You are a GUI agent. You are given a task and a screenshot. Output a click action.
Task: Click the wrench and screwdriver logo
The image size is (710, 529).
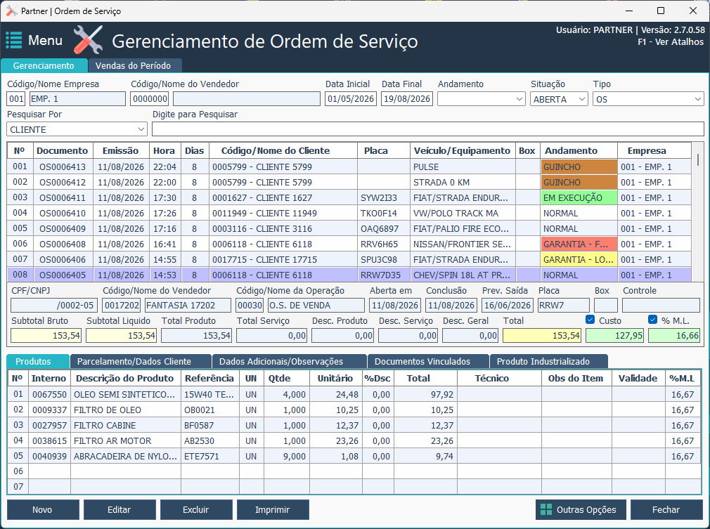point(89,40)
